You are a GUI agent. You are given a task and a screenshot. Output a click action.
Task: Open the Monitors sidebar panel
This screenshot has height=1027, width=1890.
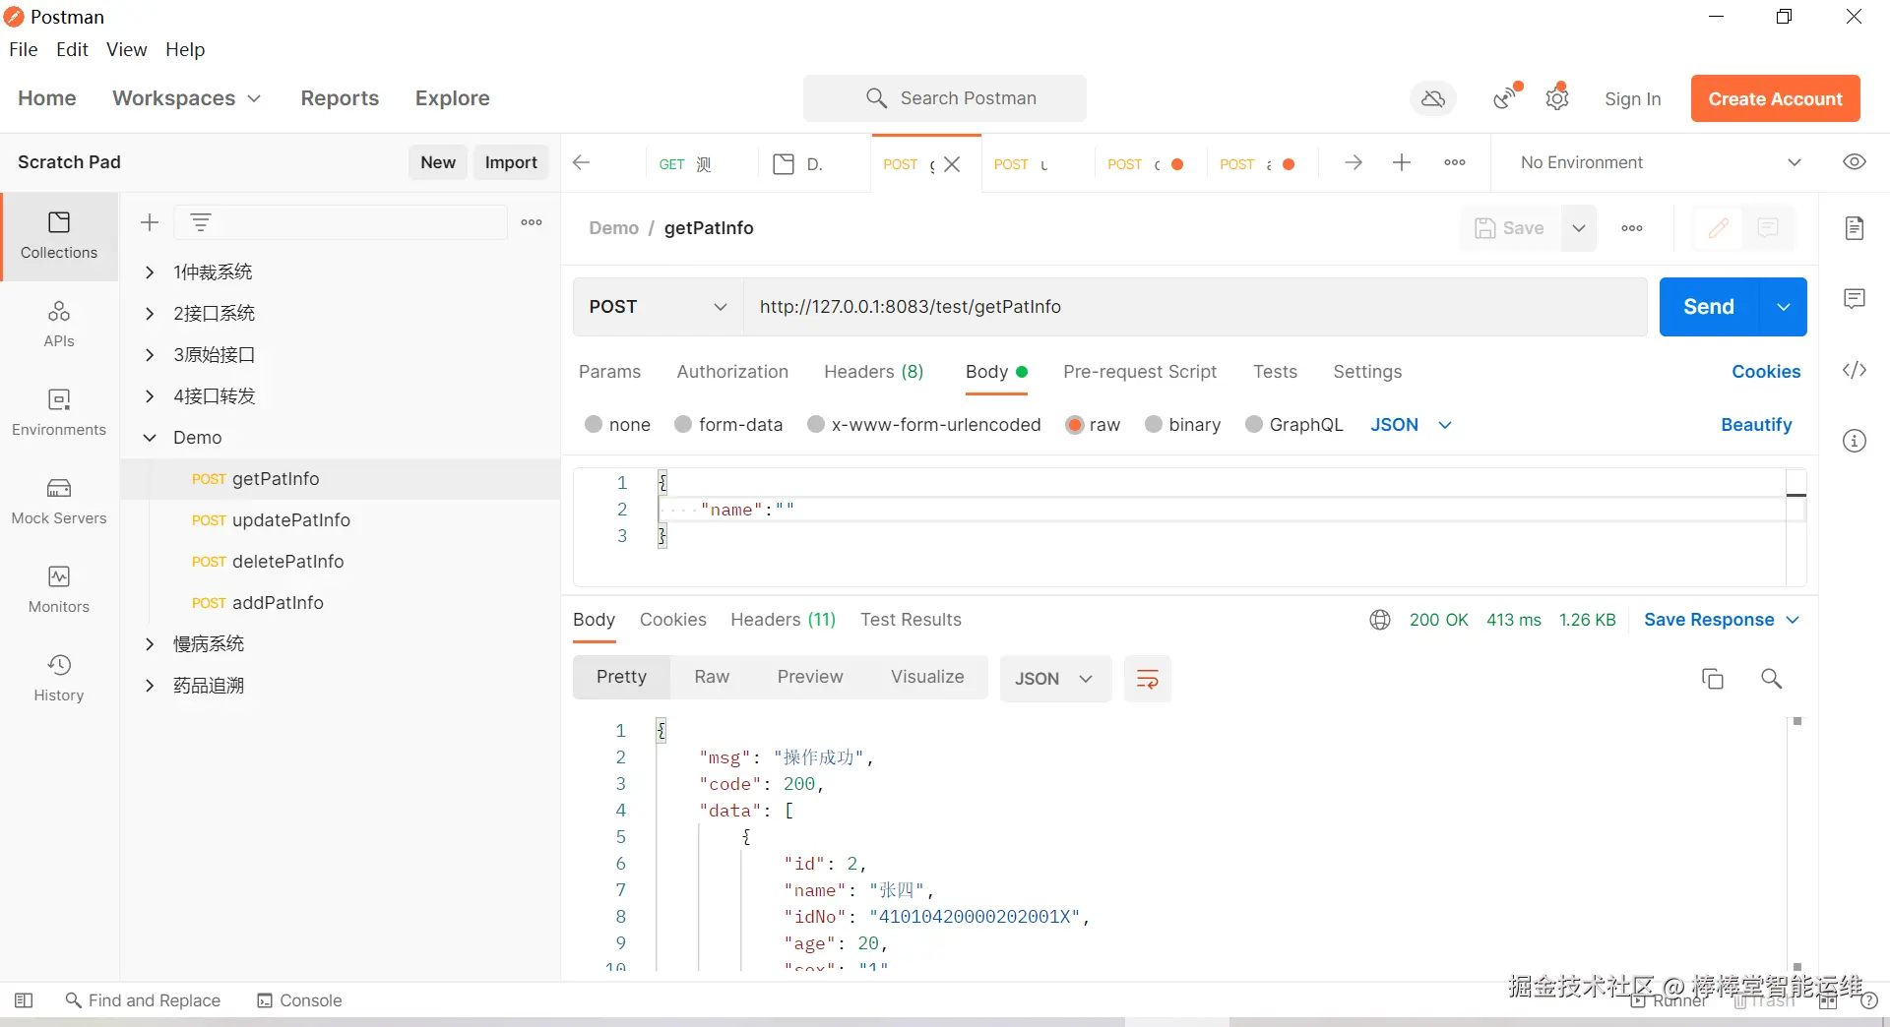click(59, 589)
